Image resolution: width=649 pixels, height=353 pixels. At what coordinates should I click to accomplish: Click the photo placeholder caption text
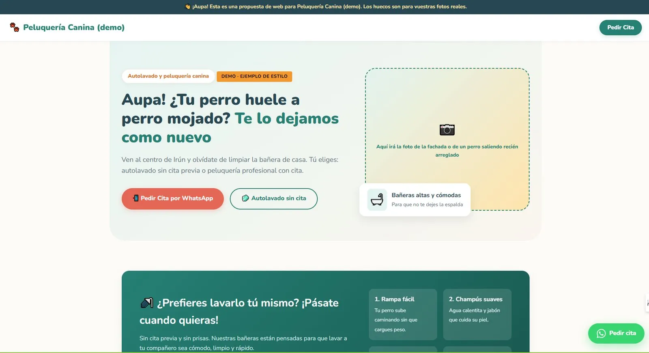pos(447,151)
